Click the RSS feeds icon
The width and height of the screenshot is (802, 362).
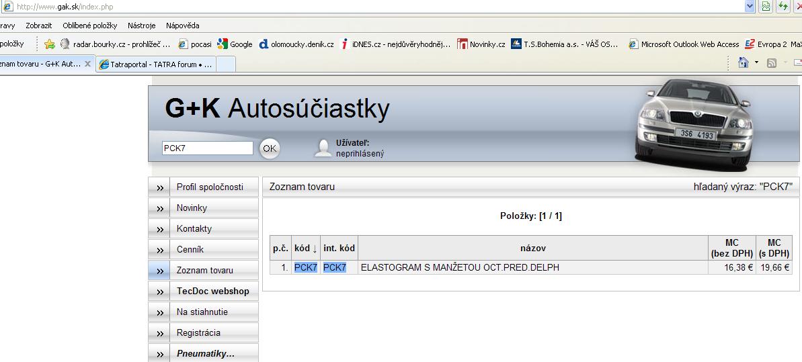tap(772, 63)
